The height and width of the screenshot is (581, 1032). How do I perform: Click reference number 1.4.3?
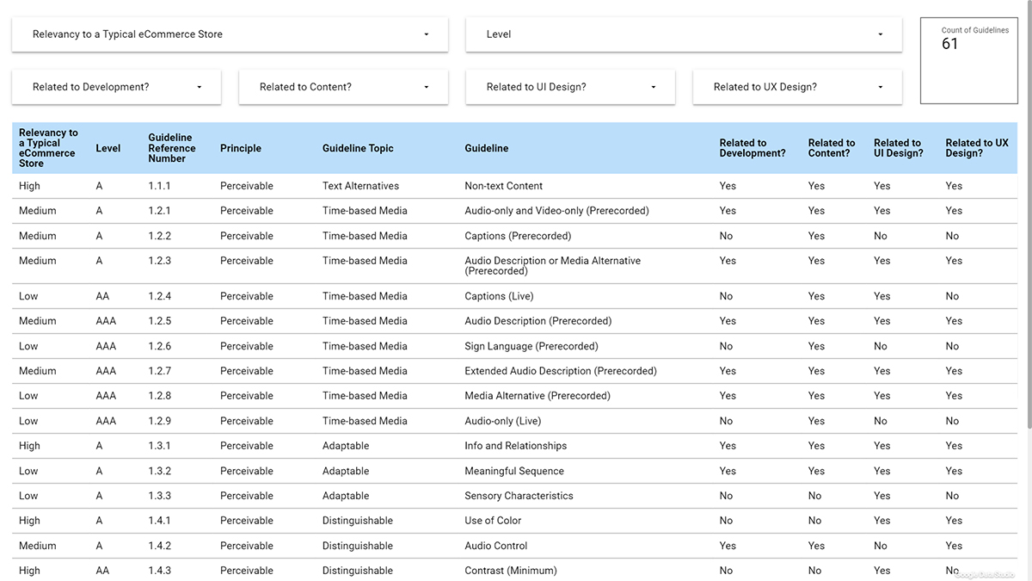pos(159,571)
